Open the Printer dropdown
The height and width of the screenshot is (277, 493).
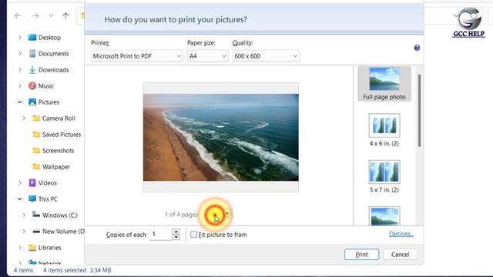pos(137,56)
